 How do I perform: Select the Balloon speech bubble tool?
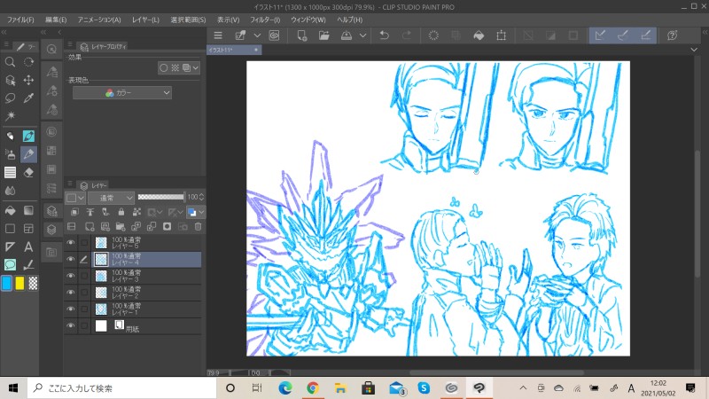pos(10,264)
